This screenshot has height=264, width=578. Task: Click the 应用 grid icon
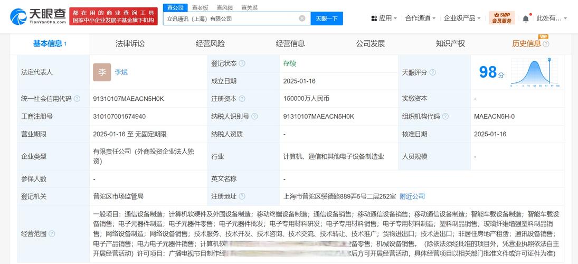pos(374,18)
